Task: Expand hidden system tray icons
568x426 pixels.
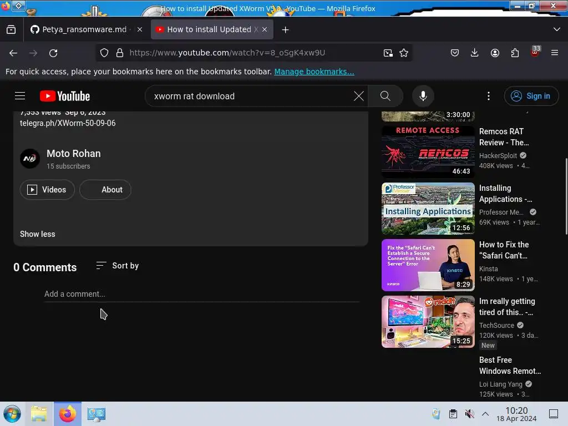Action: click(485, 414)
